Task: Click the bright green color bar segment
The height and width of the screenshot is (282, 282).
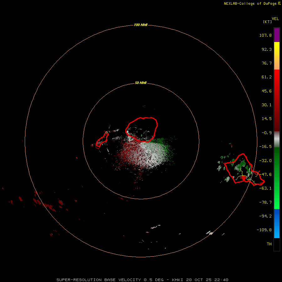Action: click(x=277, y=178)
